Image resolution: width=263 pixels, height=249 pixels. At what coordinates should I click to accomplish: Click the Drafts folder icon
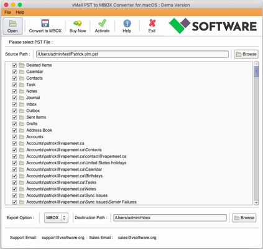[22, 124]
